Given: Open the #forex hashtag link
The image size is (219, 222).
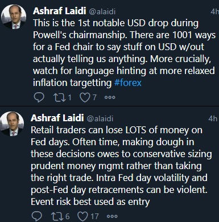Looking at the screenshot, I should pos(128,83).
